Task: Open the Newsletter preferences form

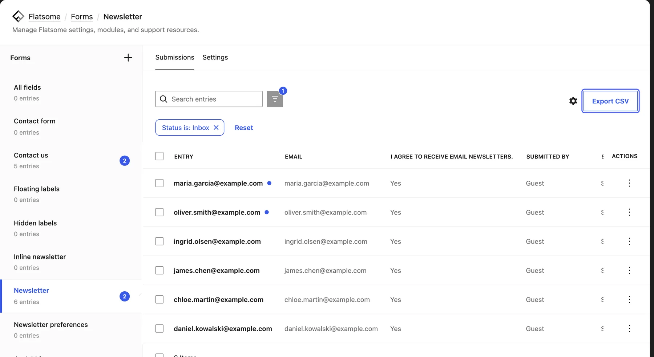Action: [71, 330]
